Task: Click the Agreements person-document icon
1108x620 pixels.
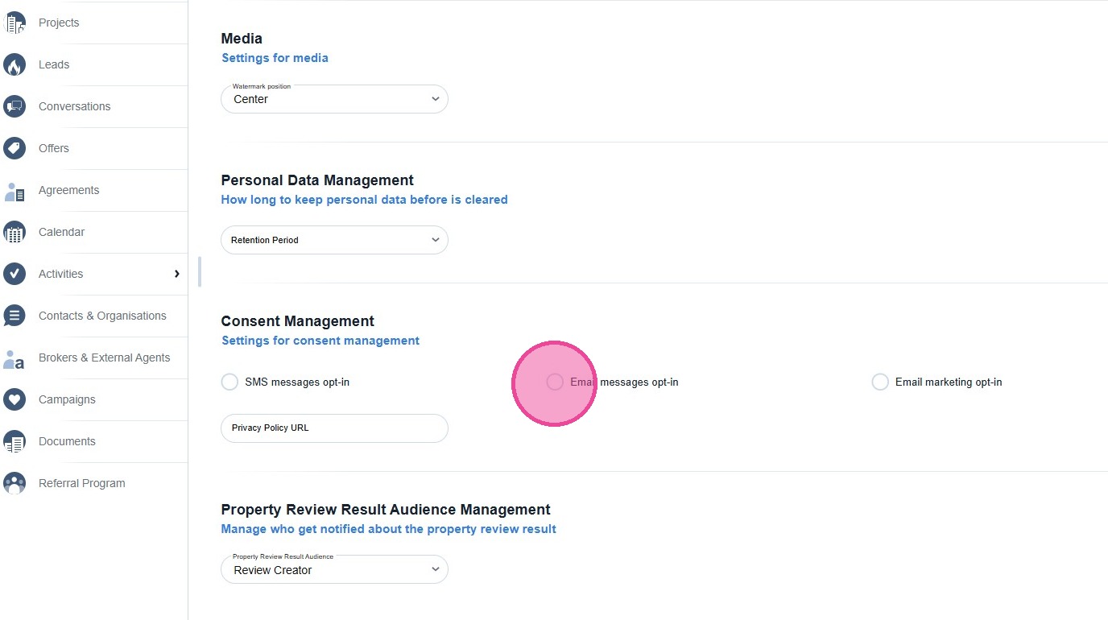Action: pyautogui.click(x=14, y=191)
